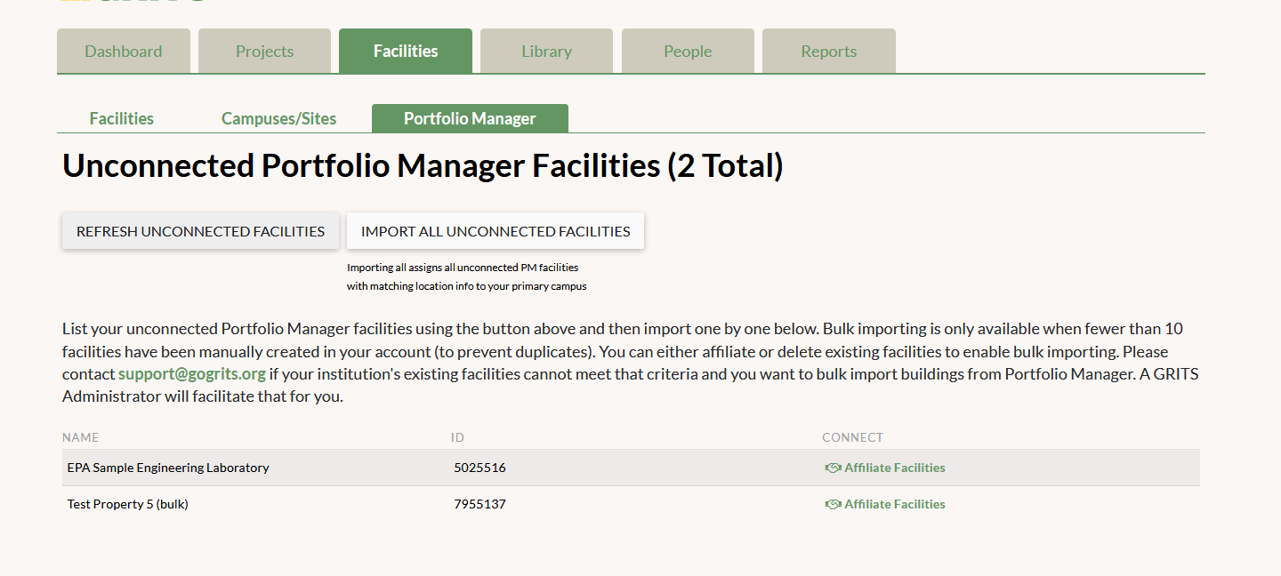1281x576 pixels.
Task: Click the ID value 7955137
Action: coord(479,504)
